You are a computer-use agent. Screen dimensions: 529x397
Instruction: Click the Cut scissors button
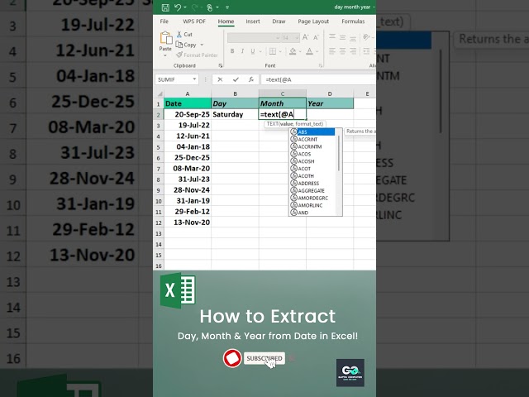(184, 35)
